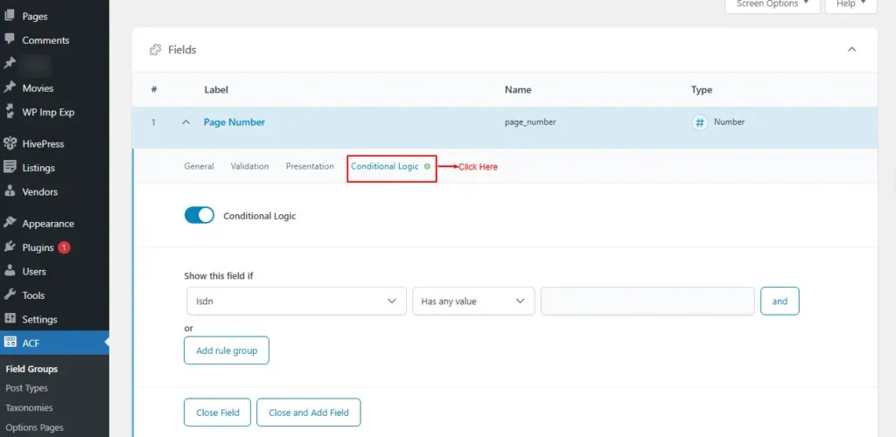The image size is (896, 437).
Task: Open the 'Has any value' operator dropdown
Action: pos(473,301)
